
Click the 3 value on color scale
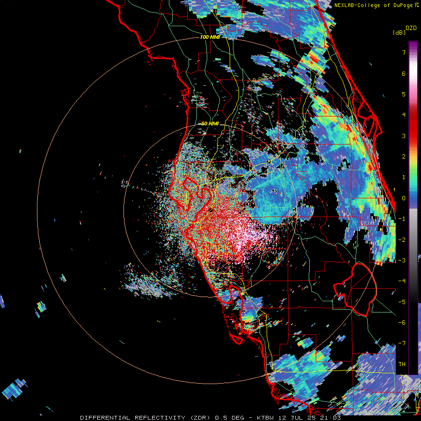404,136
